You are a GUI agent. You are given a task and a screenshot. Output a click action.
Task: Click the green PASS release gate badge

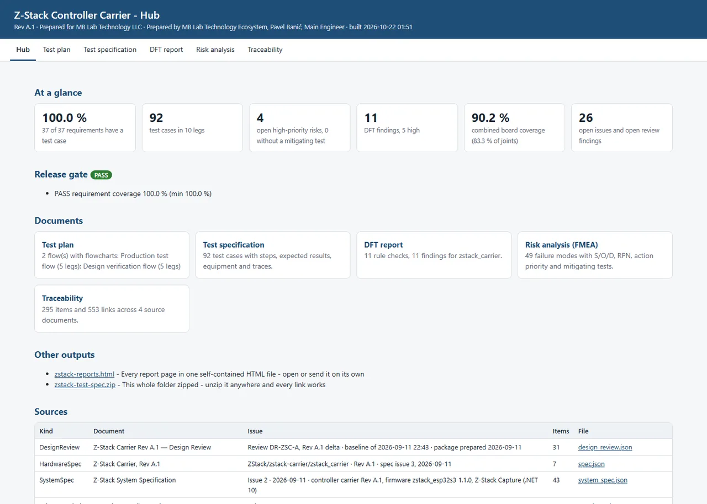102,175
